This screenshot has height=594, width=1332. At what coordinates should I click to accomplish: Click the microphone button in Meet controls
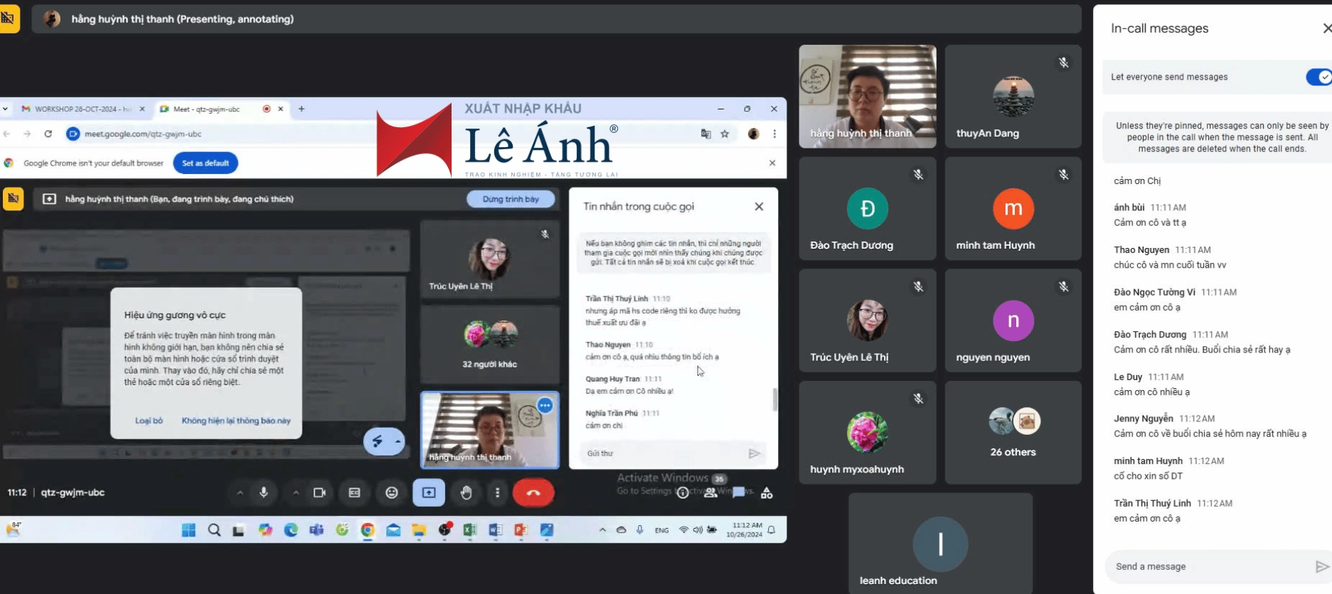264,492
